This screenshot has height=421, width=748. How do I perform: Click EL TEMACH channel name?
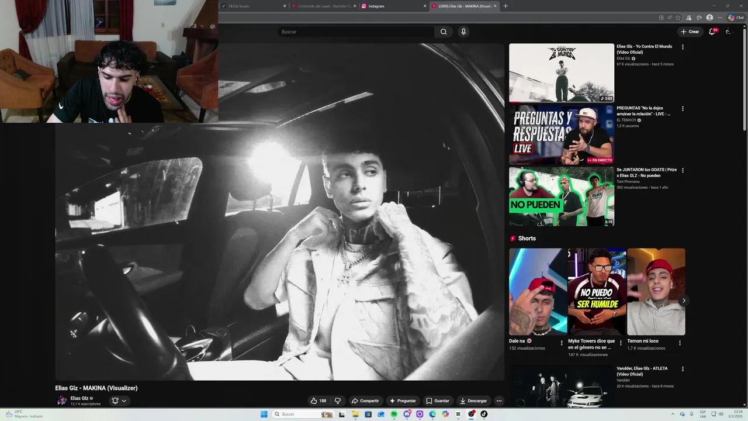pos(626,120)
